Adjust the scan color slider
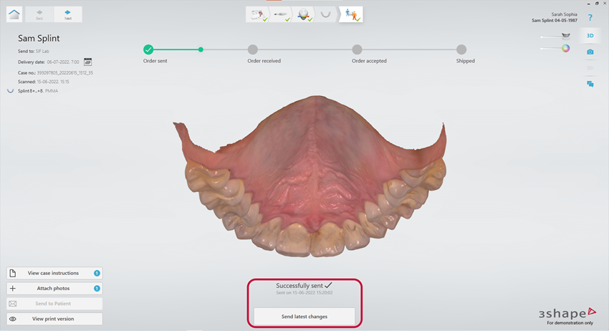 [x=554, y=49]
